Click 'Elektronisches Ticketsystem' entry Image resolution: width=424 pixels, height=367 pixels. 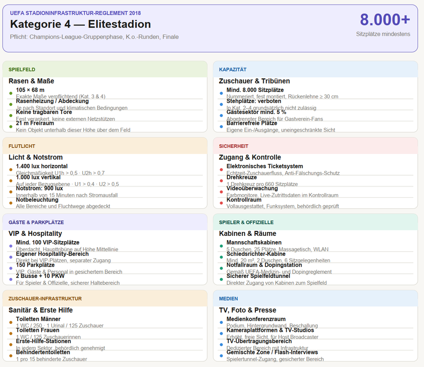point(265,166)
